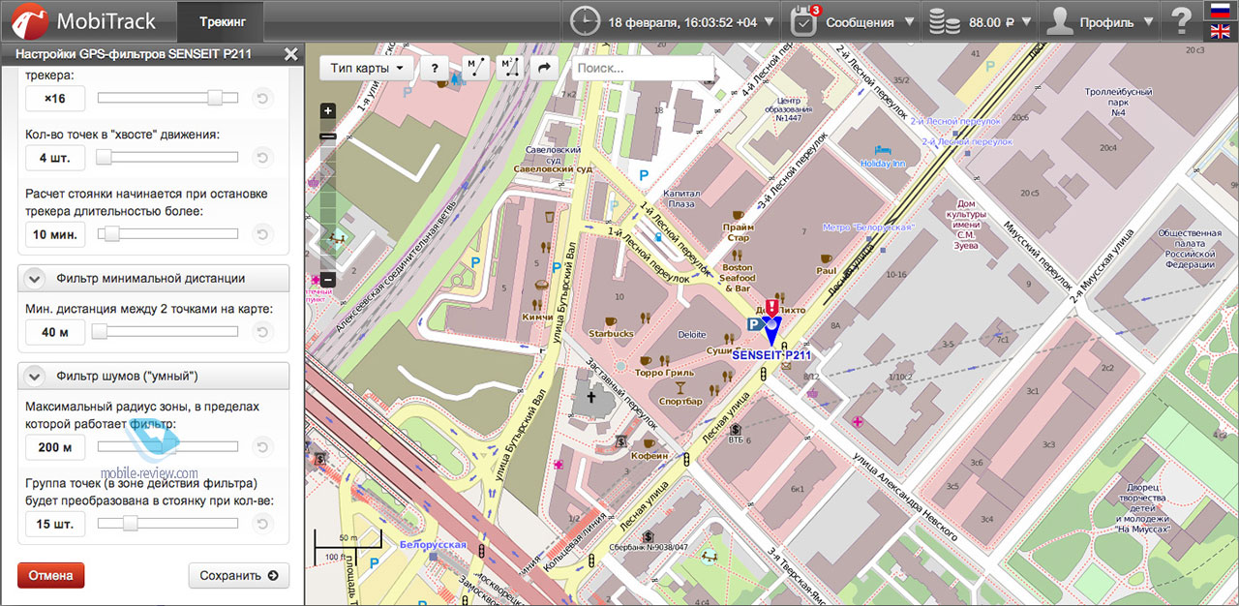Click the 15 шт. point group field
The image size is (1239, 606).
click(x=55, y=525)
